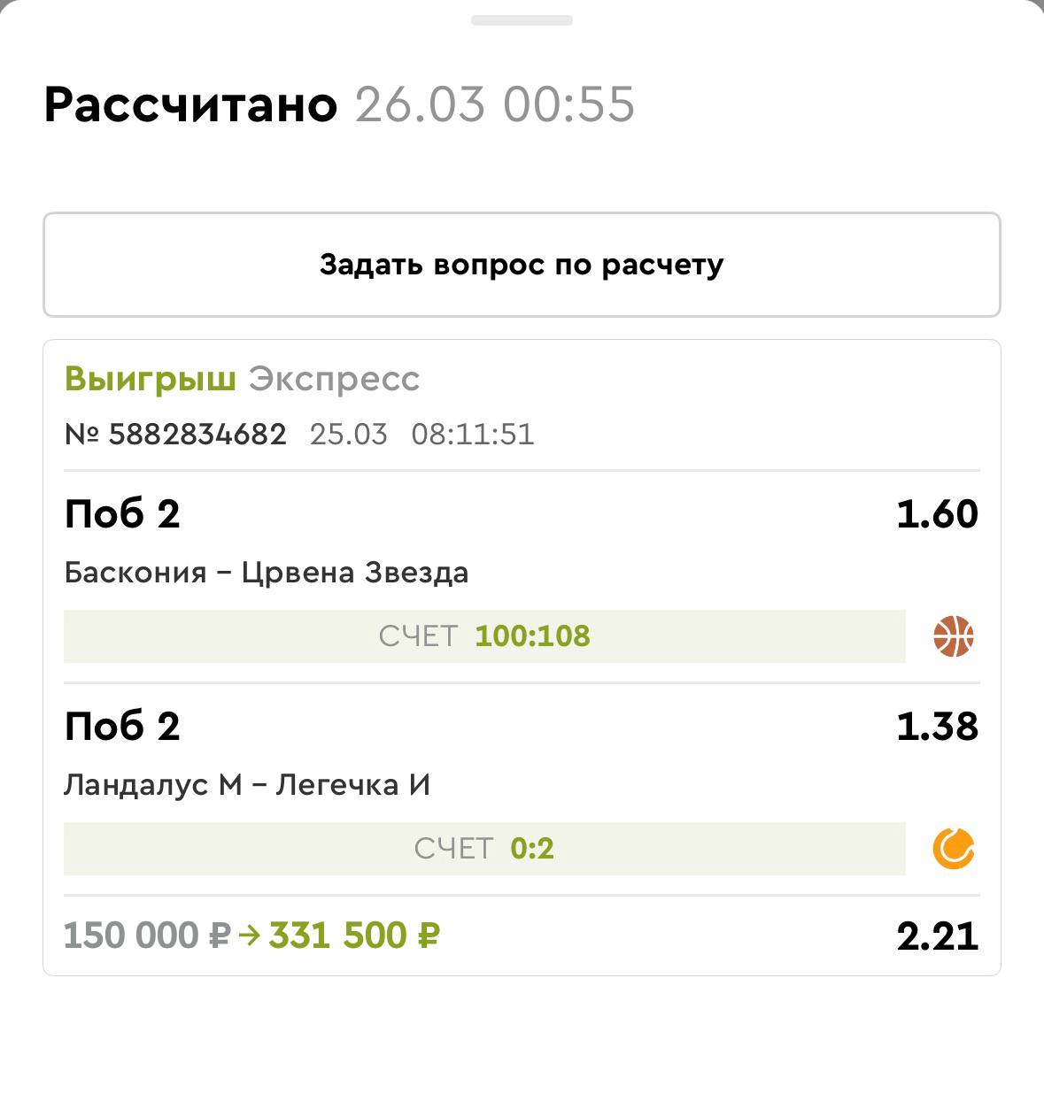1044x1109 pixels.
Task: Tap the total odds 2.21
Action: click(x=937, y=936)
